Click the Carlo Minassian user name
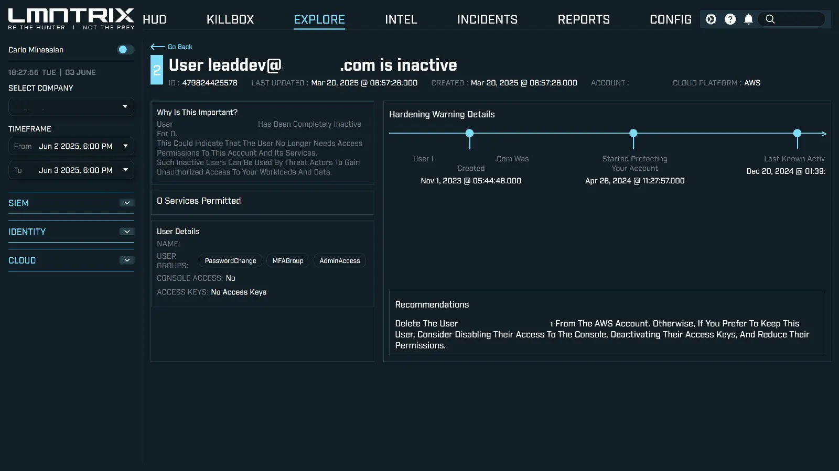The width and height of the screenshot is (839, 471). [36, 50]
